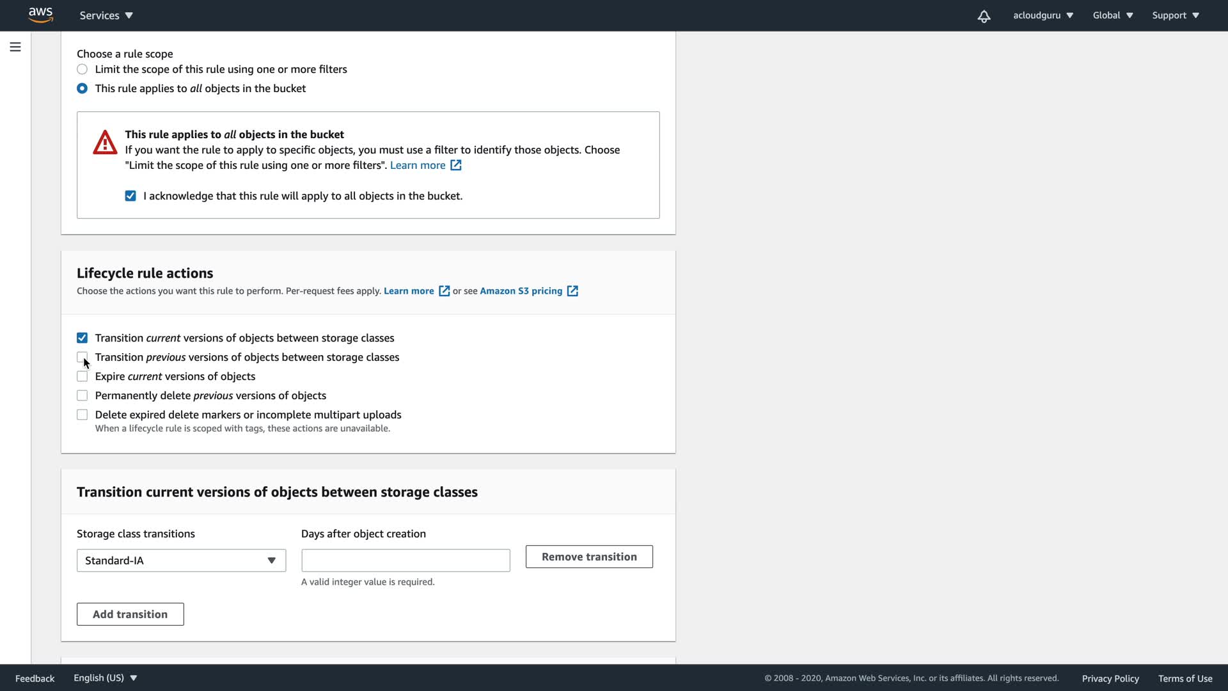
Task: Click the AWS logo home icon
Action: coord(40,15)
